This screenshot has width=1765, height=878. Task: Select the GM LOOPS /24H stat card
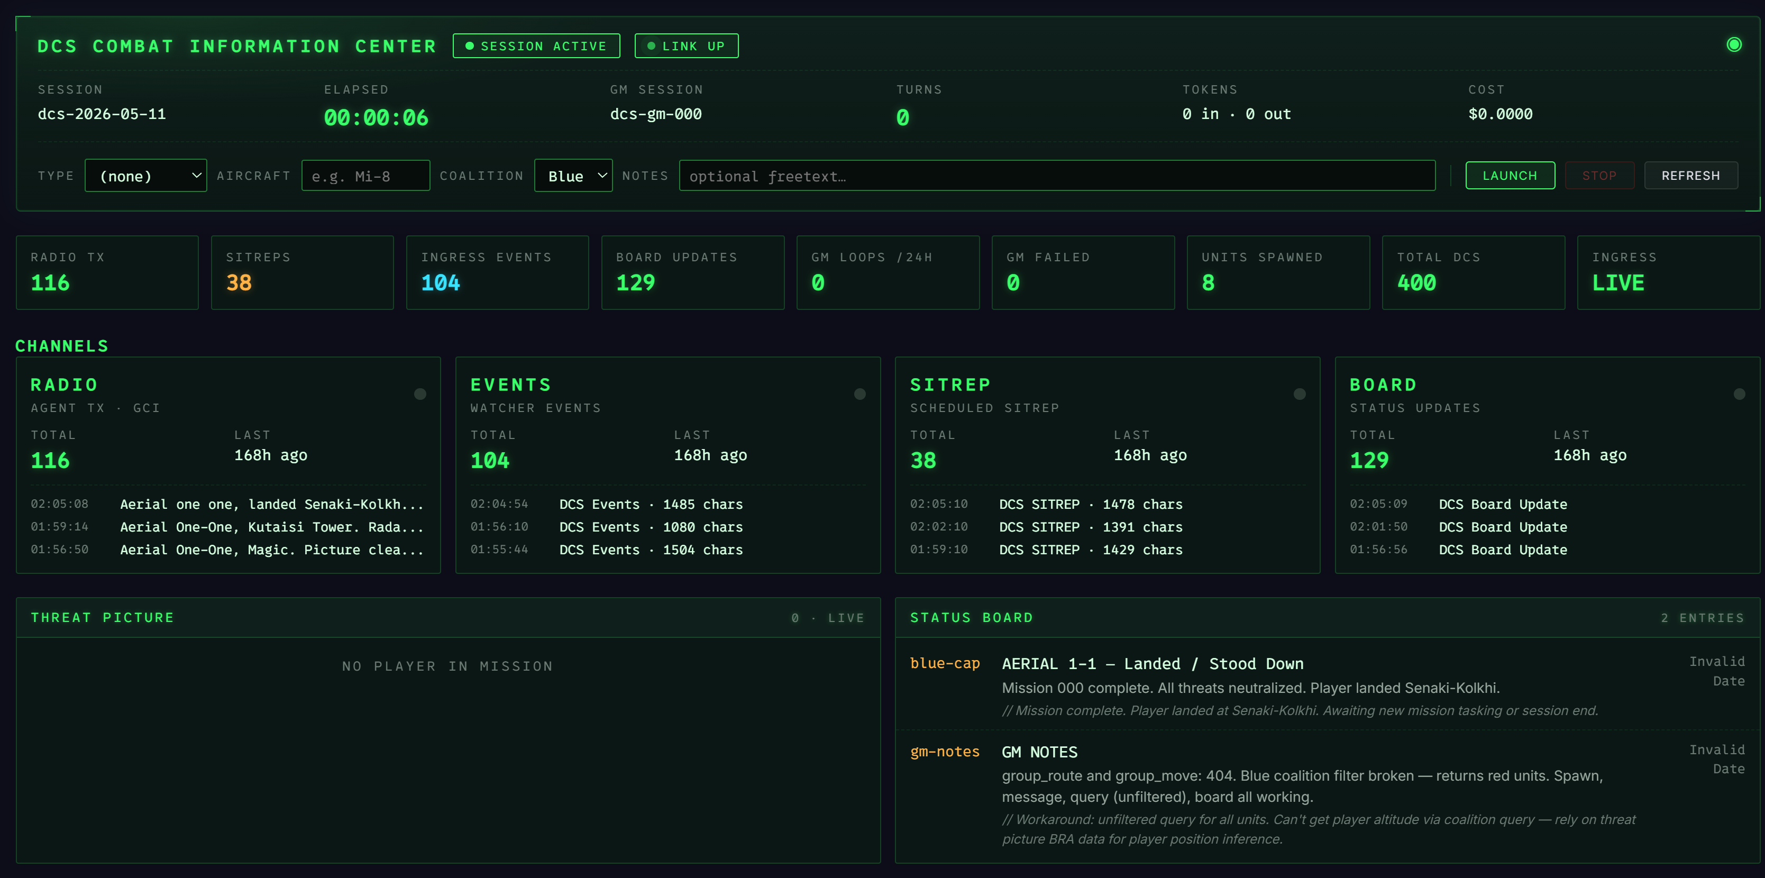888,273
